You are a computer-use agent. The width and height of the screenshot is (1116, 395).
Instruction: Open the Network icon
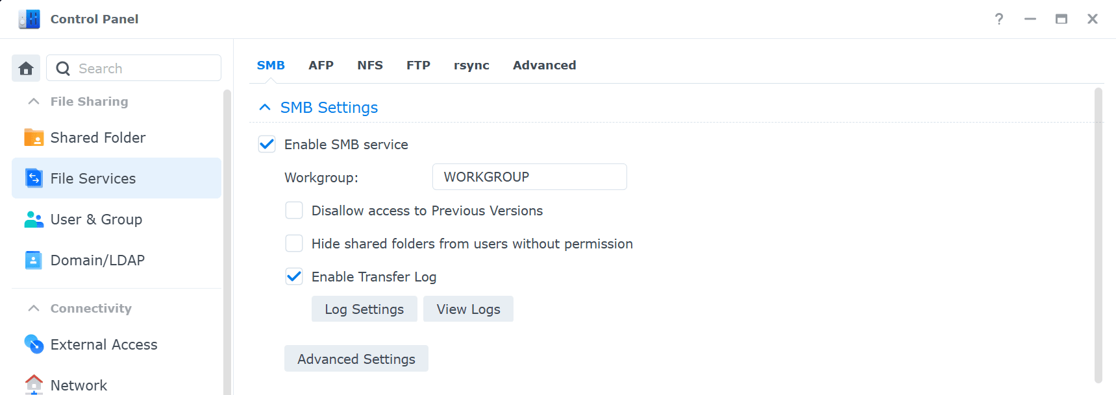(34, 385)
